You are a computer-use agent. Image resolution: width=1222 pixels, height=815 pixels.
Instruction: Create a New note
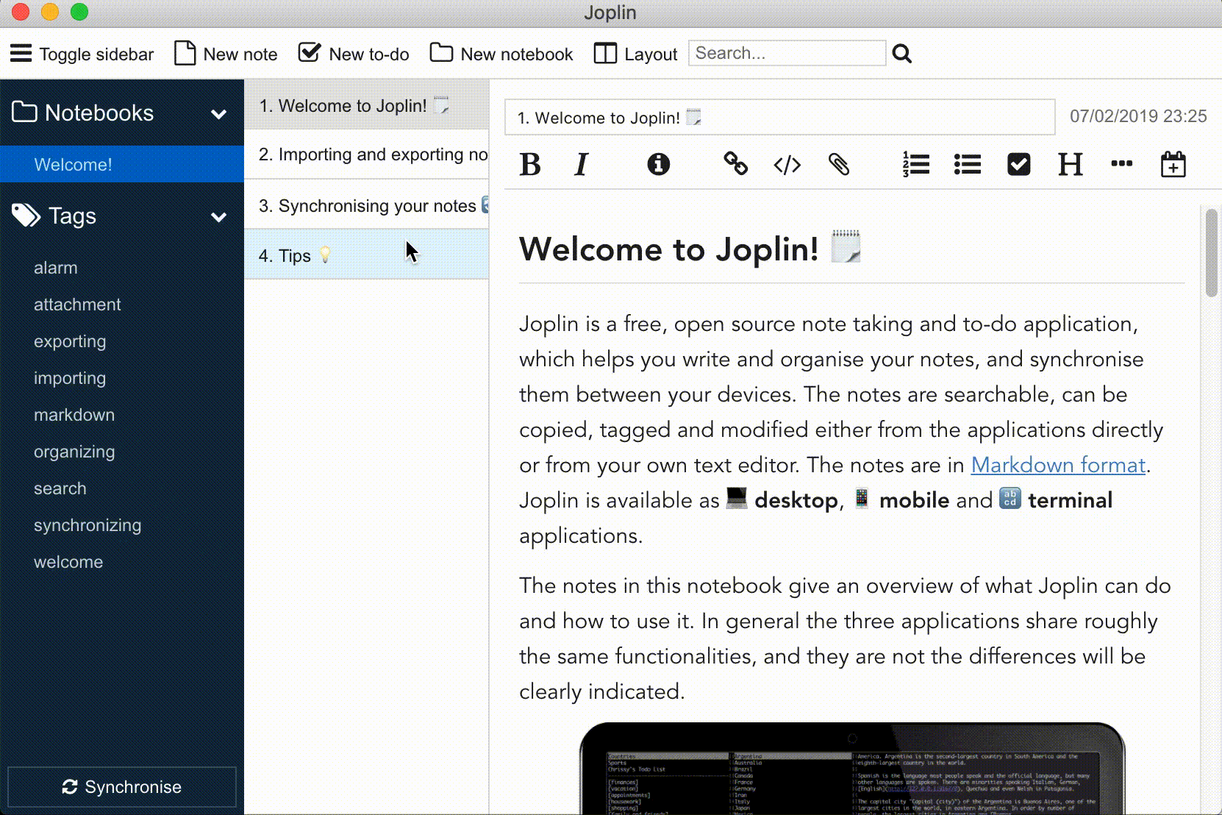226,54
